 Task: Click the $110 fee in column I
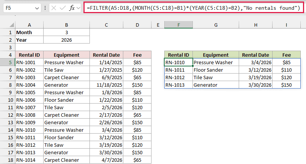point(286,70)
